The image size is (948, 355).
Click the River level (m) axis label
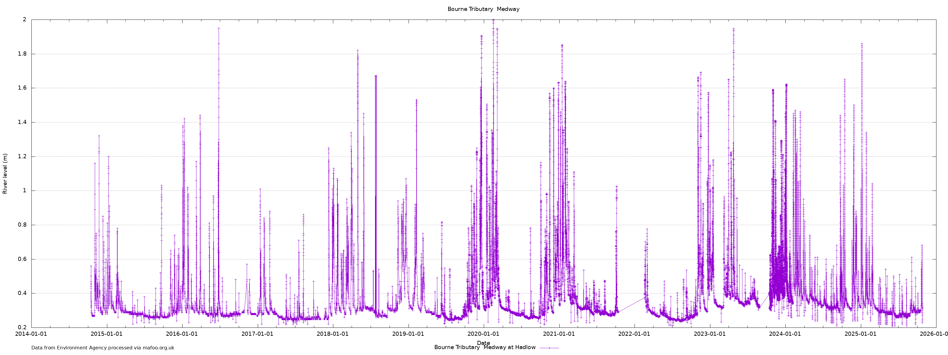pos(5,174)
